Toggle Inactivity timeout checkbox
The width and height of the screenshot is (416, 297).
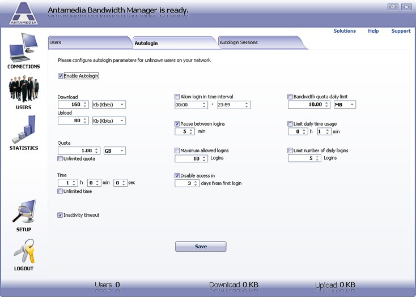pyautogui.click(x=60, y=215)
